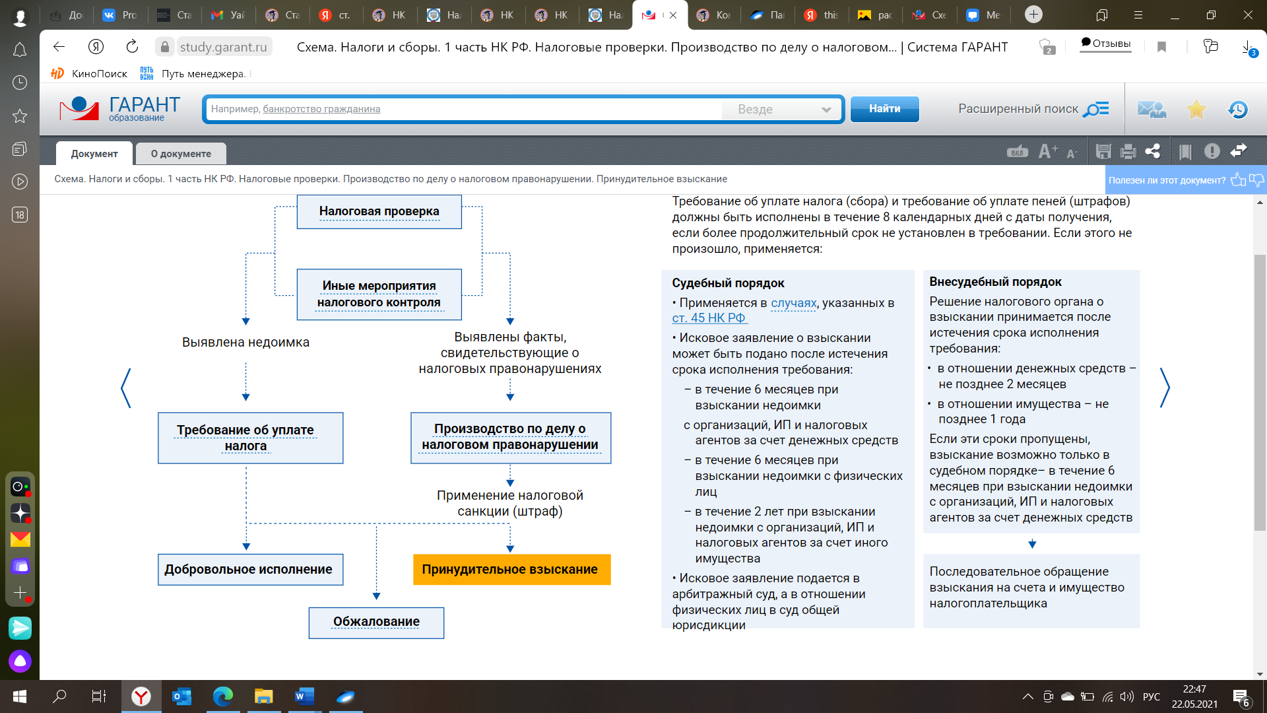Viewport: 1267px width, 713px height.
Task: Open Отзывы reviews button
Action: click(x=1105, y=44)
